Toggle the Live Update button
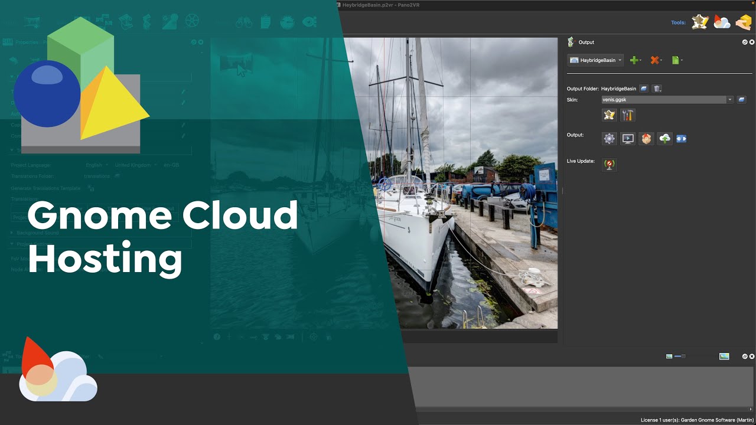Screen dimensions: 756x425 tap(609, 165)
